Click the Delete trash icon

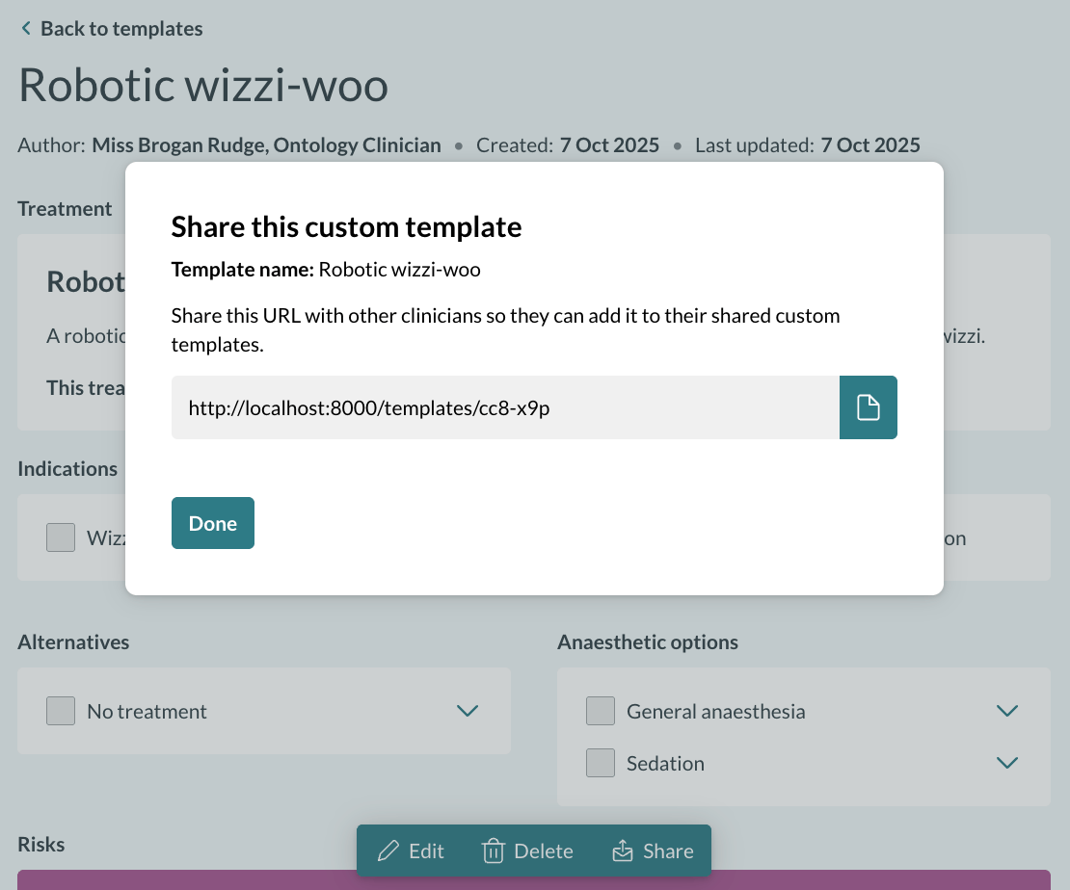(493, 851)
